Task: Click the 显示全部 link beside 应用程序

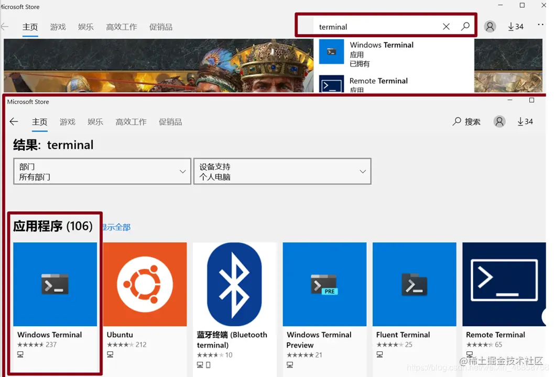Action: pos(116,227)
